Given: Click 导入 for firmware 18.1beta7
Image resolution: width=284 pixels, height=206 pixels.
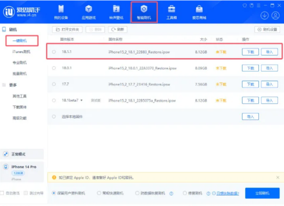Looking at the screenshot, I should 269,100.
